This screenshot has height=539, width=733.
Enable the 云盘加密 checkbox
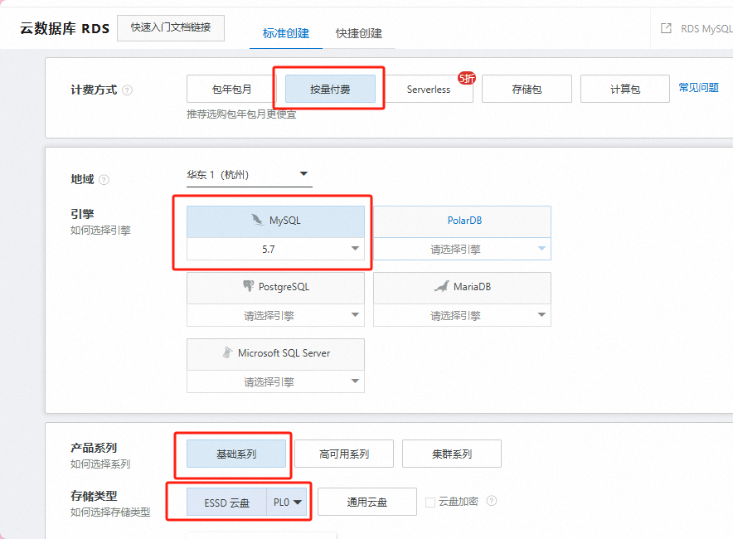pos(430,502)
